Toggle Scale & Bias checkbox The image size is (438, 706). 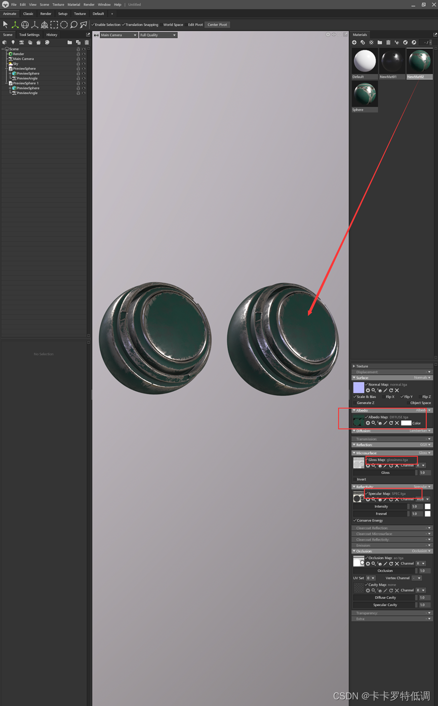(354, 397)
